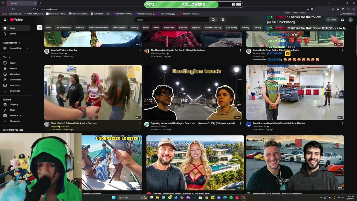This screenshot has height=201, width=357.
Task: Open the Huntington beach video thumbnail
Action: 193,92
